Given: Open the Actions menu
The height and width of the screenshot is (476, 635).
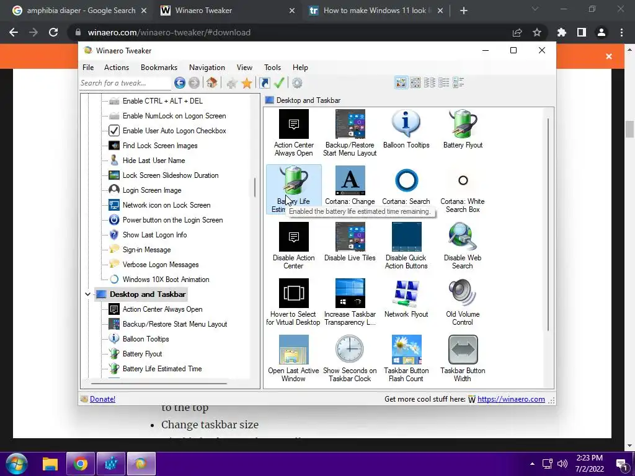Looking at the screenshot, I should click(116, 68).
